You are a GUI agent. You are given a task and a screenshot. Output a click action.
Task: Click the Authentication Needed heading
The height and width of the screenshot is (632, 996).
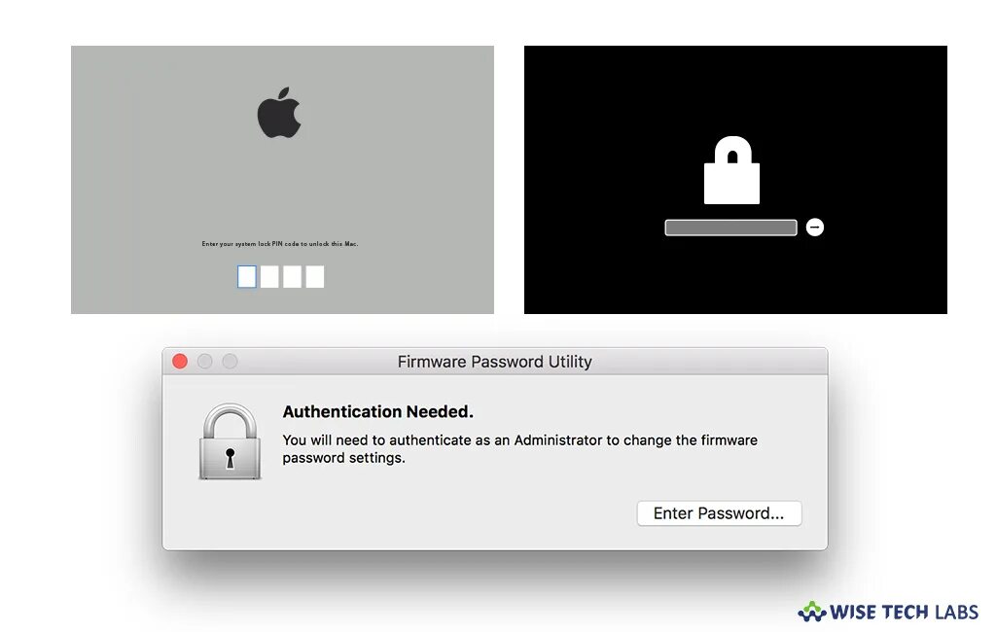(x=378, y=411)
